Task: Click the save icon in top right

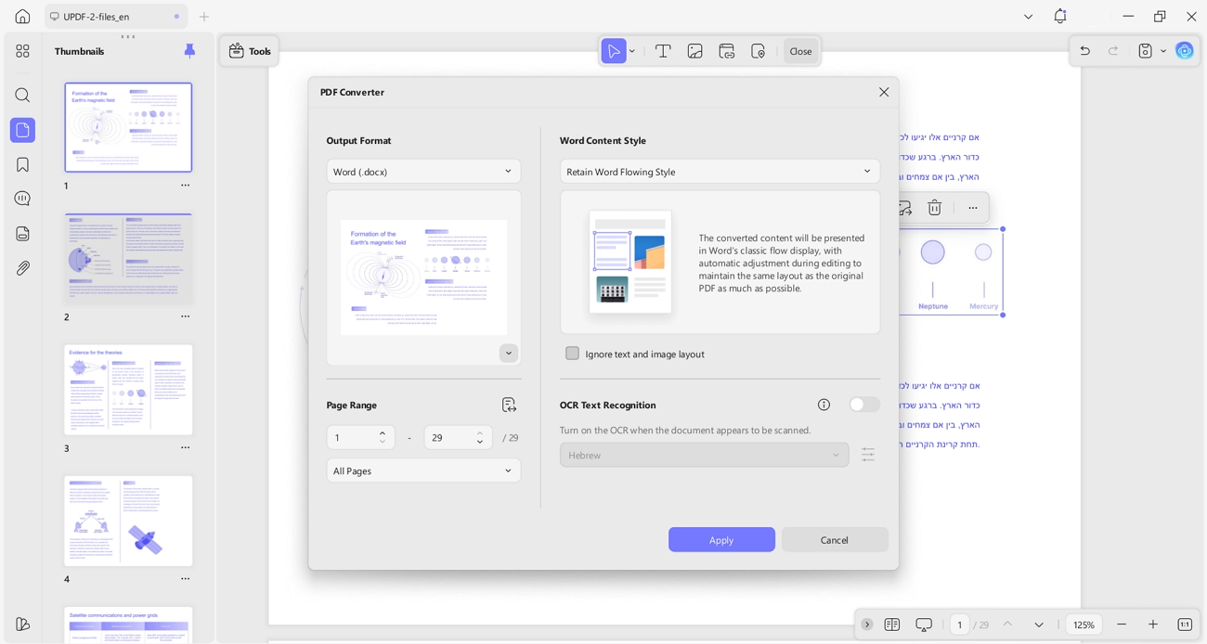Action: 1145,51
